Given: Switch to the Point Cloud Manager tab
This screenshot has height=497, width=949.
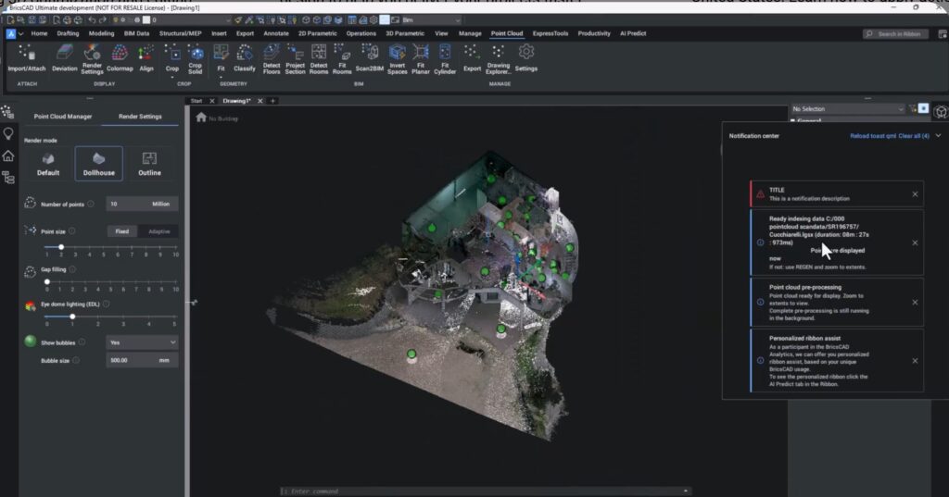Looking at the screenshot, I should point(63,116).
